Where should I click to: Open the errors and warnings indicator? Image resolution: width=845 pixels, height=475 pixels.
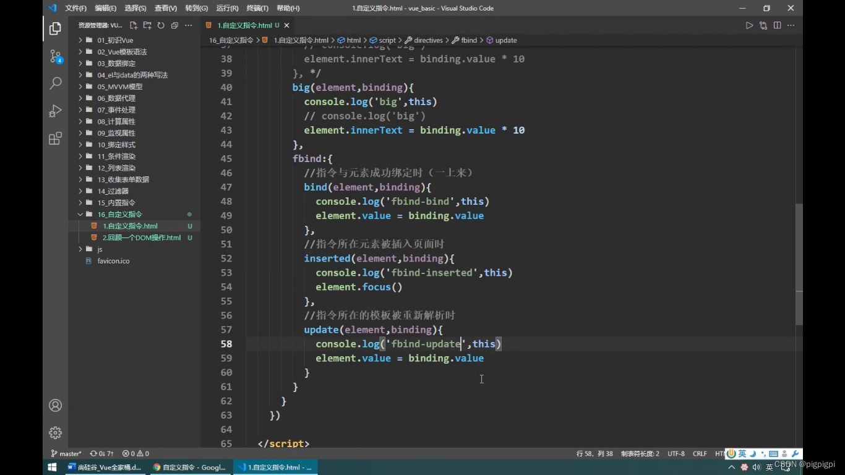(135, 453)
